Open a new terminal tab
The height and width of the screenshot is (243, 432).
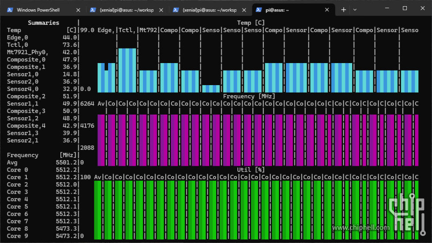coord(343,10)
